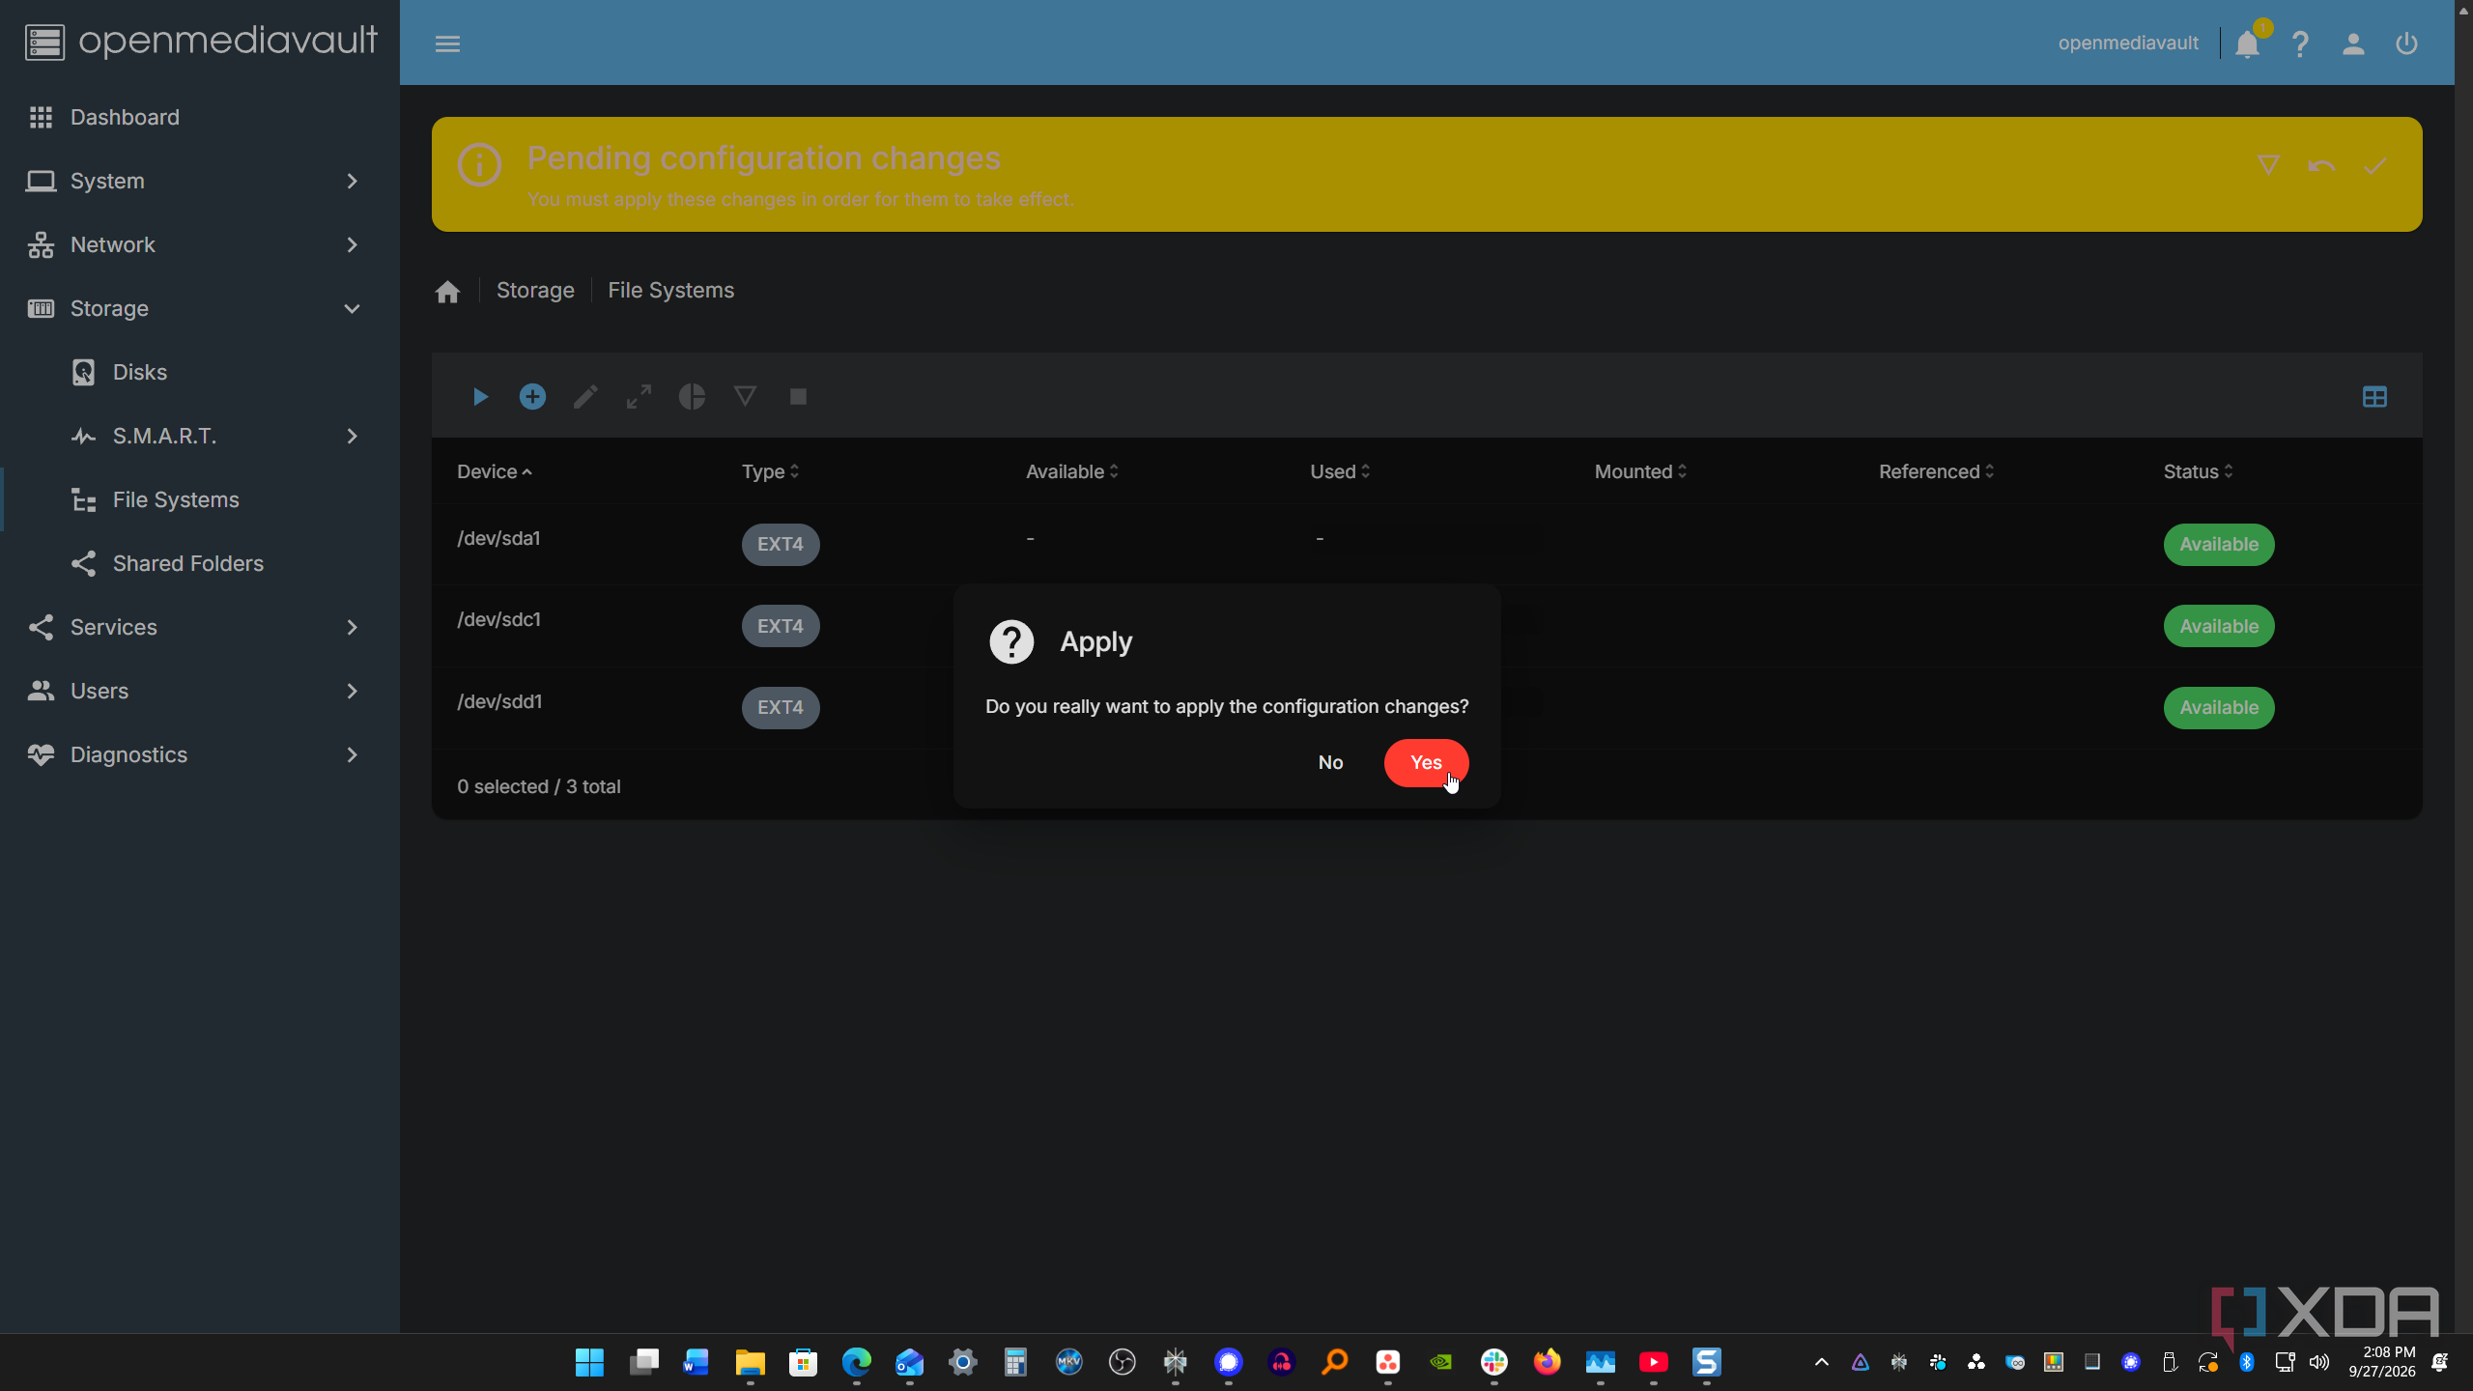
Task: Click the triangle icon in file systems toolbar
Action: [745, 397]
